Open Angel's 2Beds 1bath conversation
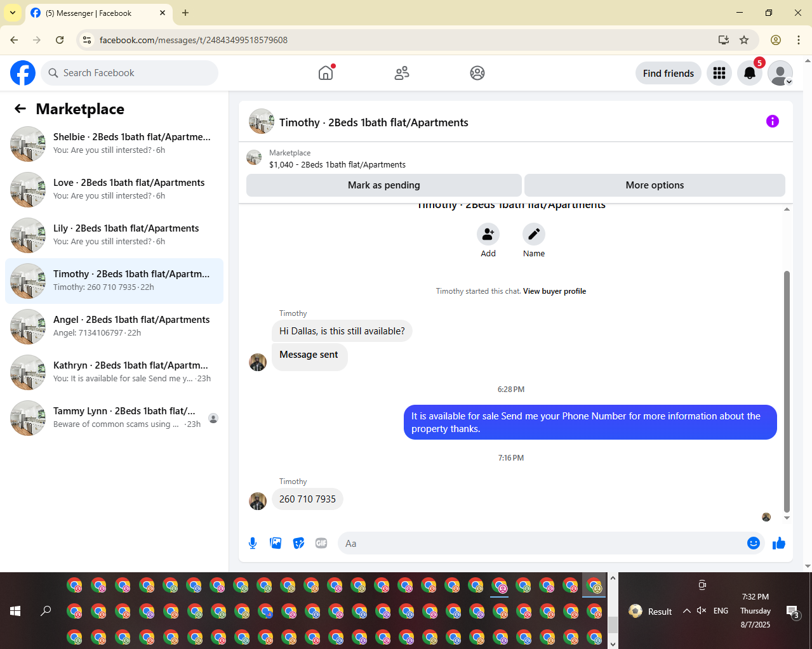Image resolution: width=812 pixels, height=649 pixels. (114, 327)
